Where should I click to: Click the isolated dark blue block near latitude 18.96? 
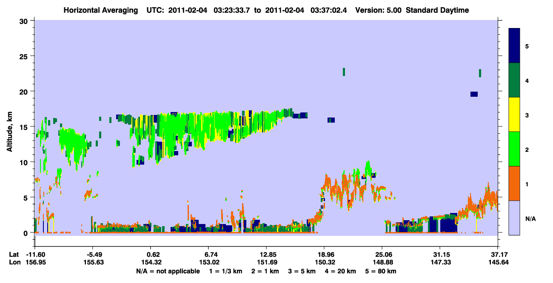coord(331,120)
